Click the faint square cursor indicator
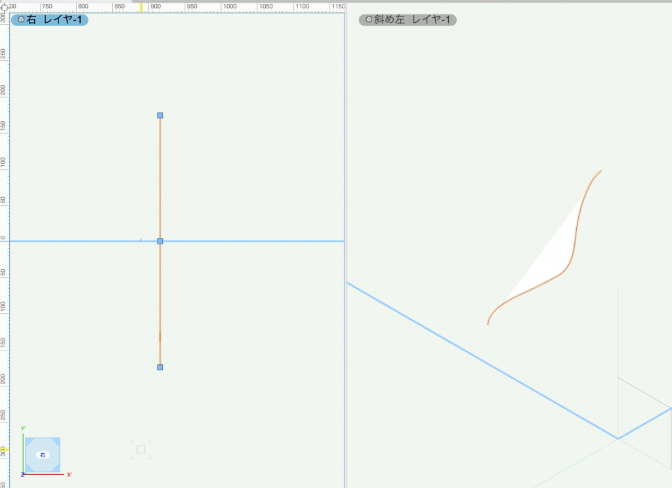Image resolution: width=672 pixels, height=488 pixels. pos(141,449)
